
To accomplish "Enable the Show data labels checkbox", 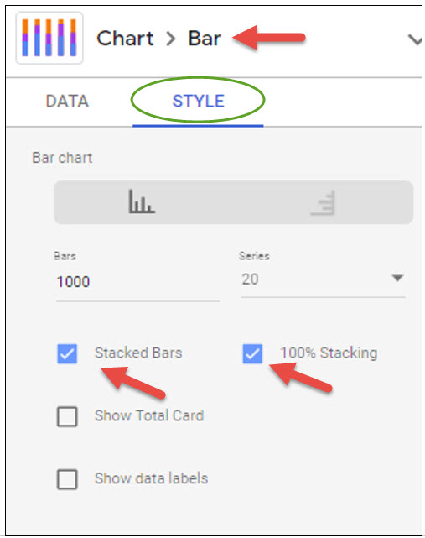I will pyautogui.click(x=67, y=479).
